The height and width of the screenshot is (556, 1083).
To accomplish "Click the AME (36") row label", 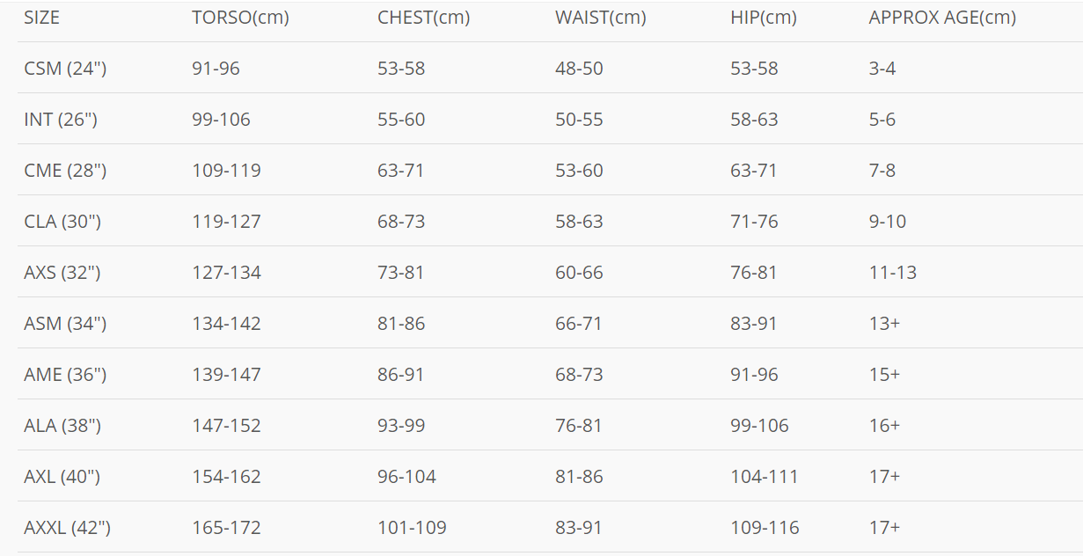I will coord(66,375).
